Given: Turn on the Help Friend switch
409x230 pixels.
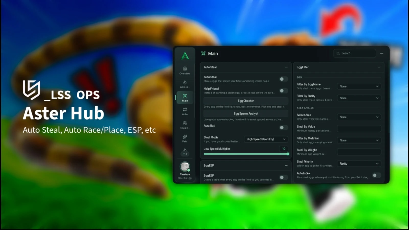Looking at the screenshot, I should [x=283, y=91].
